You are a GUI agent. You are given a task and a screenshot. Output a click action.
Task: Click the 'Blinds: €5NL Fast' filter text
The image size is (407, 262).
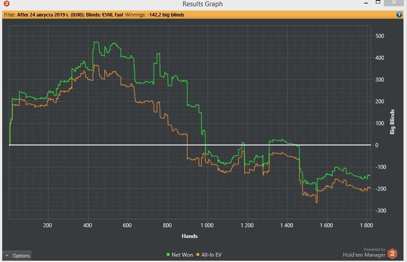click(x=104, y=15)
